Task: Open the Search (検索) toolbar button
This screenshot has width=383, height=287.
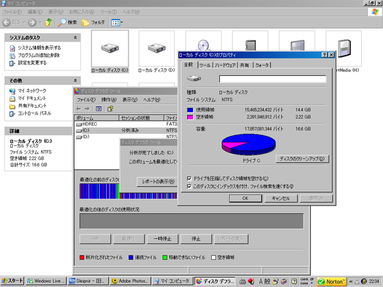Action: [67, 22]
